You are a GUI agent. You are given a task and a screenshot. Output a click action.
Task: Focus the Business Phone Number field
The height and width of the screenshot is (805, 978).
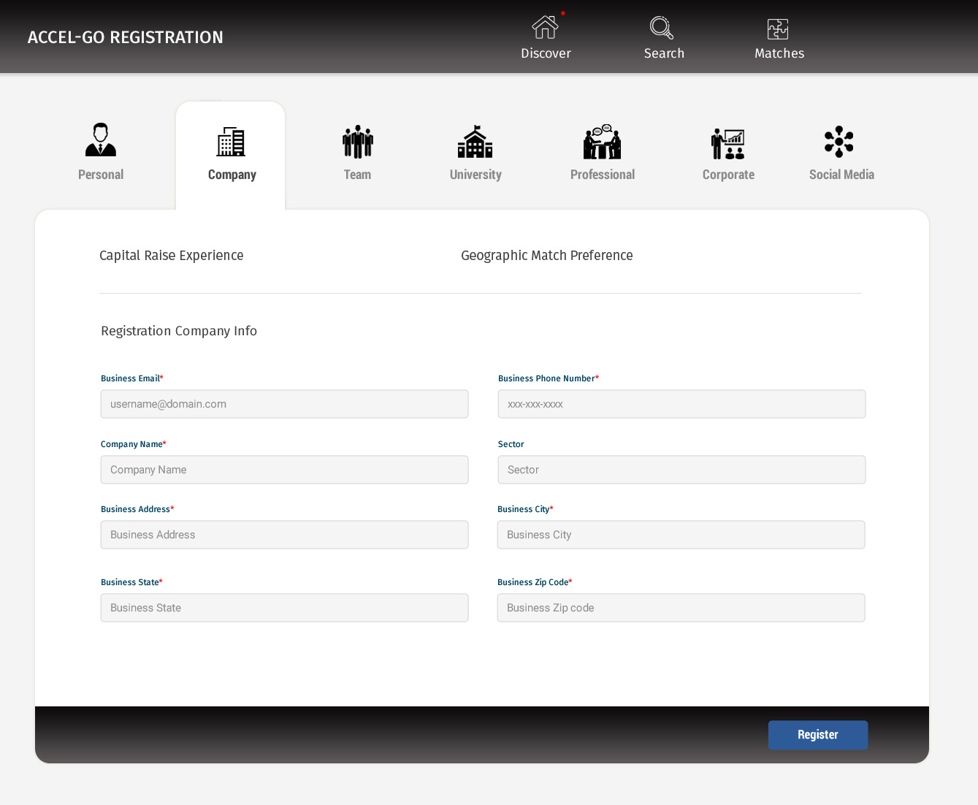[681, 404]
